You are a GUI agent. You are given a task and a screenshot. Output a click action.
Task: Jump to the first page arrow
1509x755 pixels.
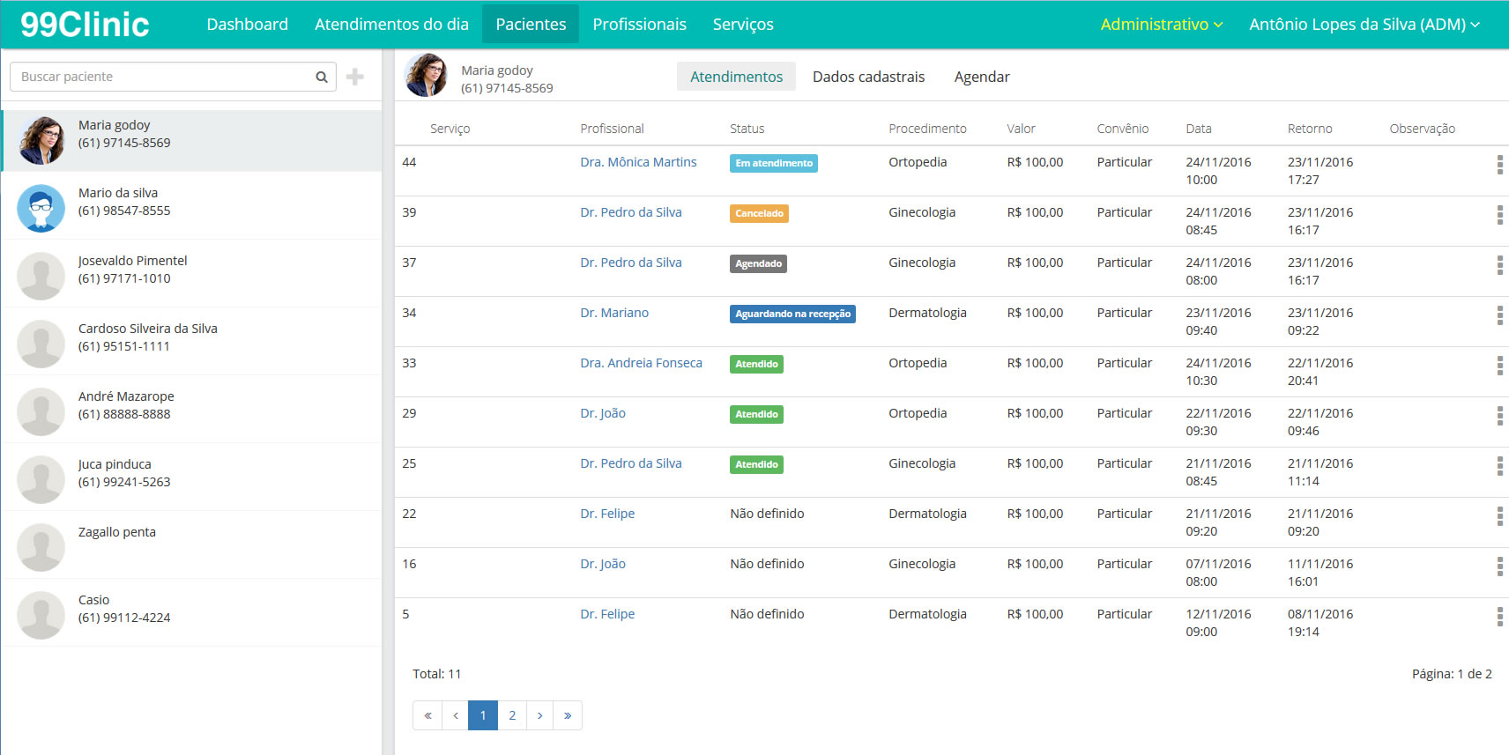point(427,715)
